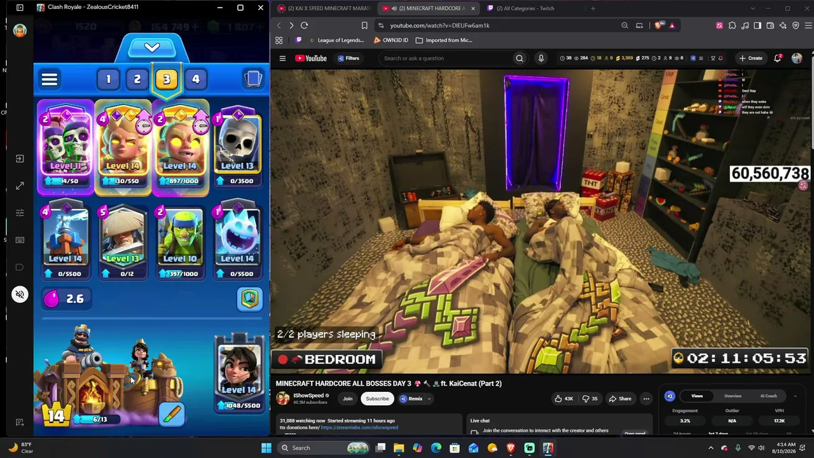
Task: Bookmark this page in the address bar
Action: click(x=364, y=25)
